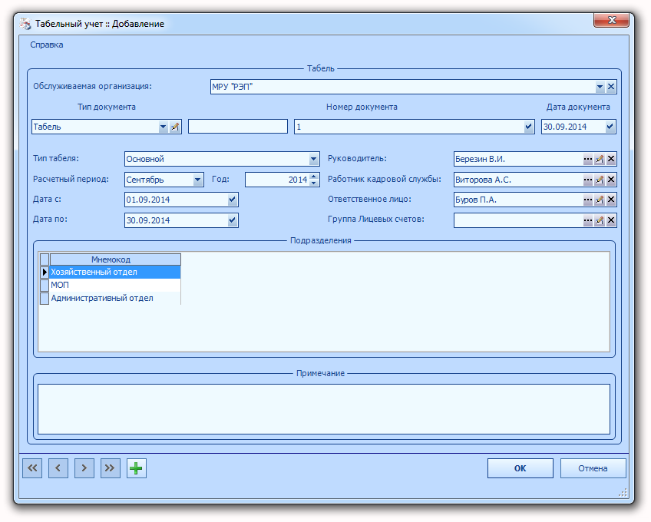651x522 pixels.
Task: Open the Обслуживаемая организация dropdown
Action: click(x=600, y=87)
